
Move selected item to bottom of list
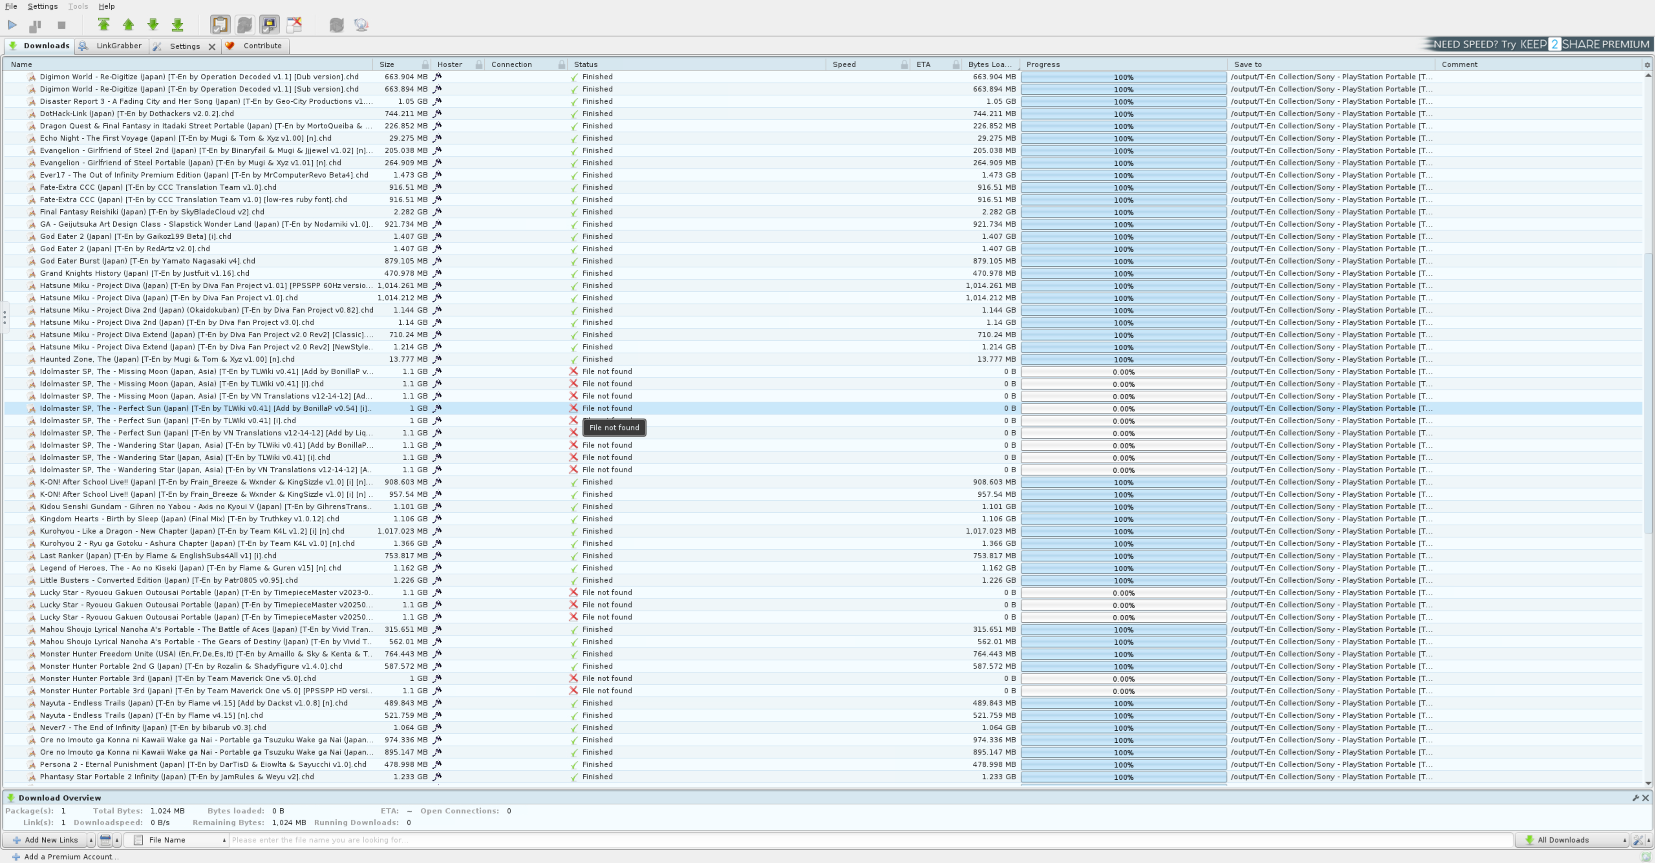177,25
